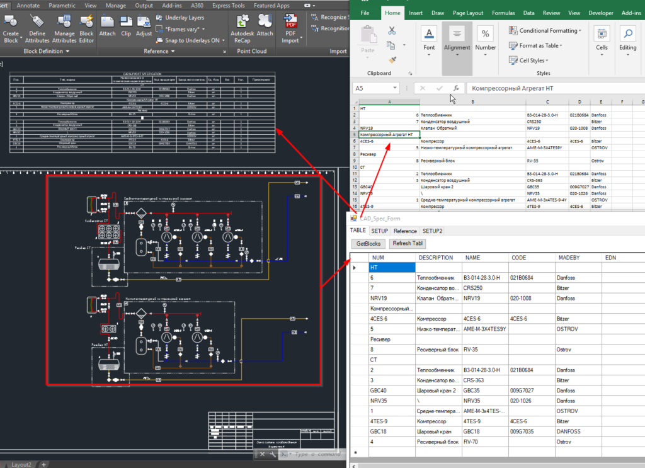Viewport: 645px width, 468px height.
Task: Click the DANFOSS cell in MADEBY column
Action: click(578, 432)
